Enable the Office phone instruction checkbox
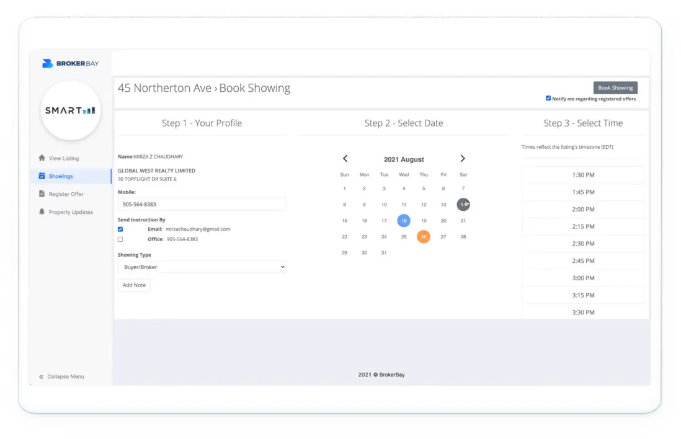This screenshot has height=439, width=681. (x=120, y=239)
